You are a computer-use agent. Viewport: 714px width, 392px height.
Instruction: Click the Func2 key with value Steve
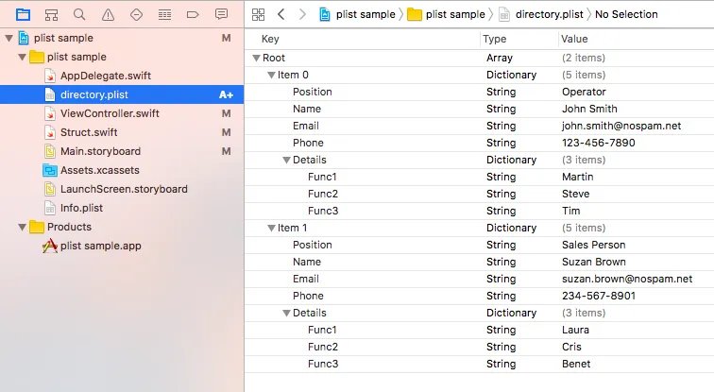pyautogui.click(x=323, y=194)
